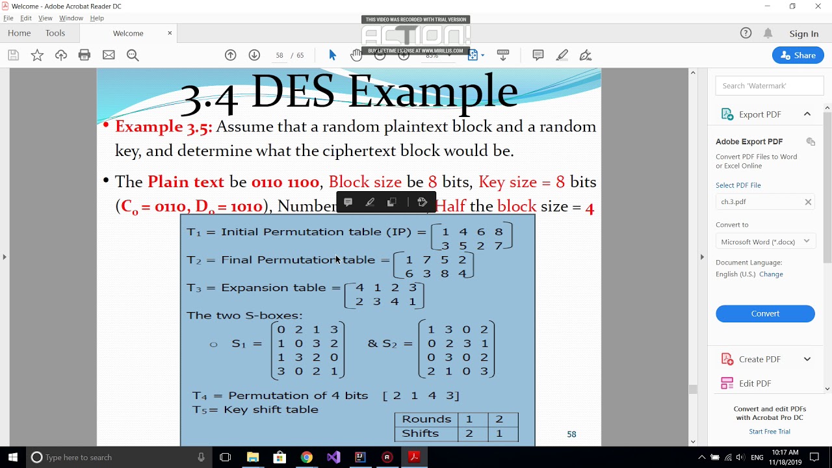This screenshot has width=832, height=468.
Task: Open the scrolling mode keyboard icon
Action: tap(502, 55)
